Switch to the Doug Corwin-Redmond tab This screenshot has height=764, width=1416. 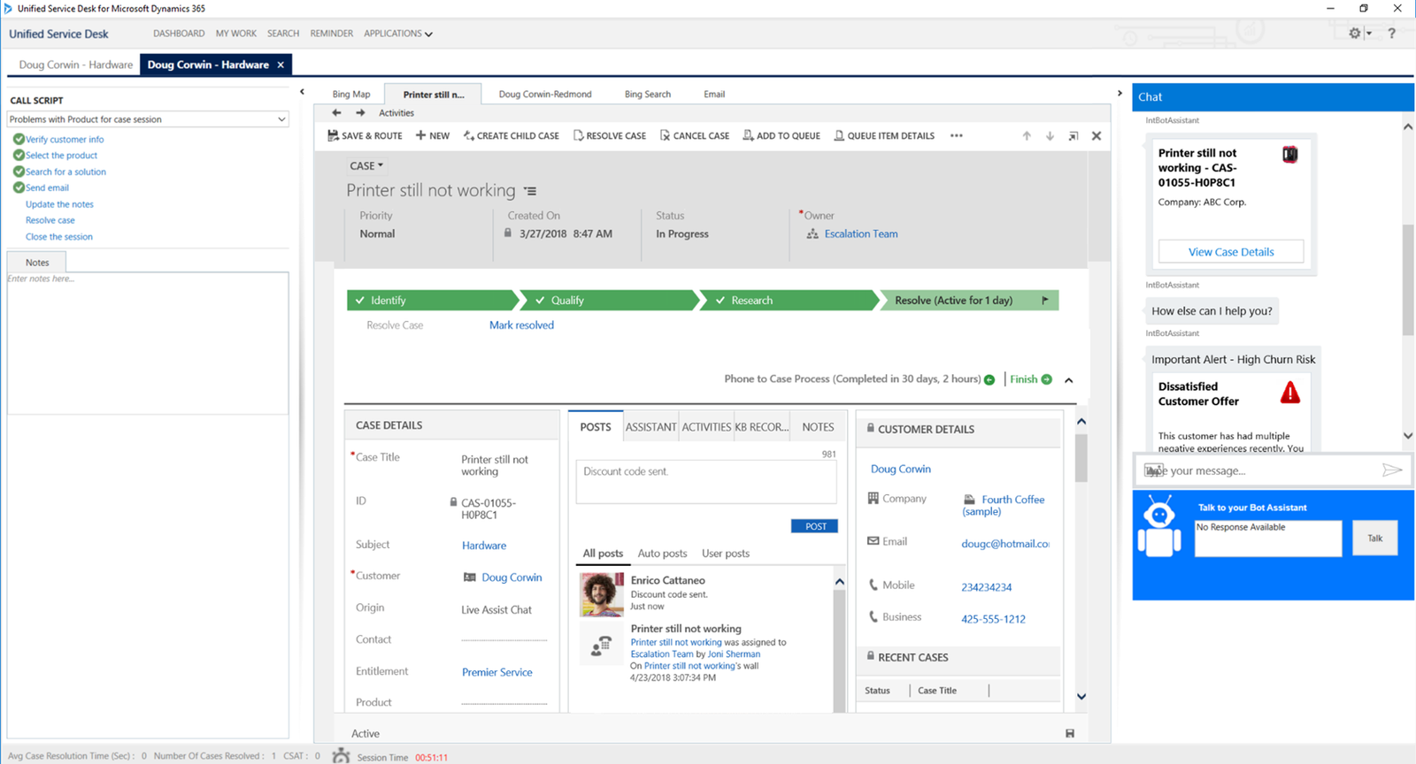[x=545, y=95]
